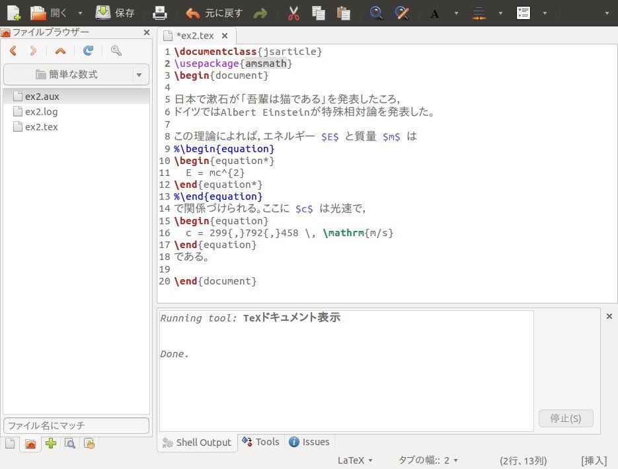Click the 停止(S) stop button
The image size is (618, 469).
click(x=566, y=419)
